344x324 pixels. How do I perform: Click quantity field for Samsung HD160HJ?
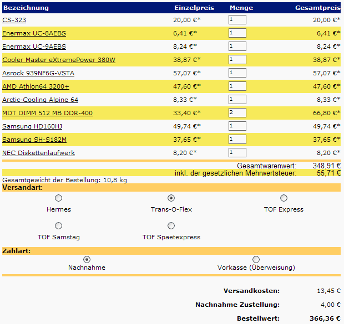[237, 126]
